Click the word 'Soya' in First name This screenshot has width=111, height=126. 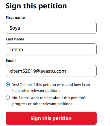tap(15, 28)
